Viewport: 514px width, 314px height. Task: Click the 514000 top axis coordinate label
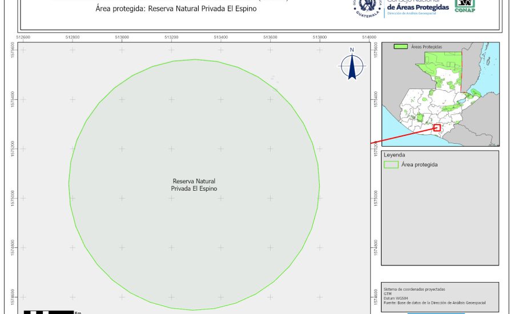pyautogui.click(x=369, y=38)
